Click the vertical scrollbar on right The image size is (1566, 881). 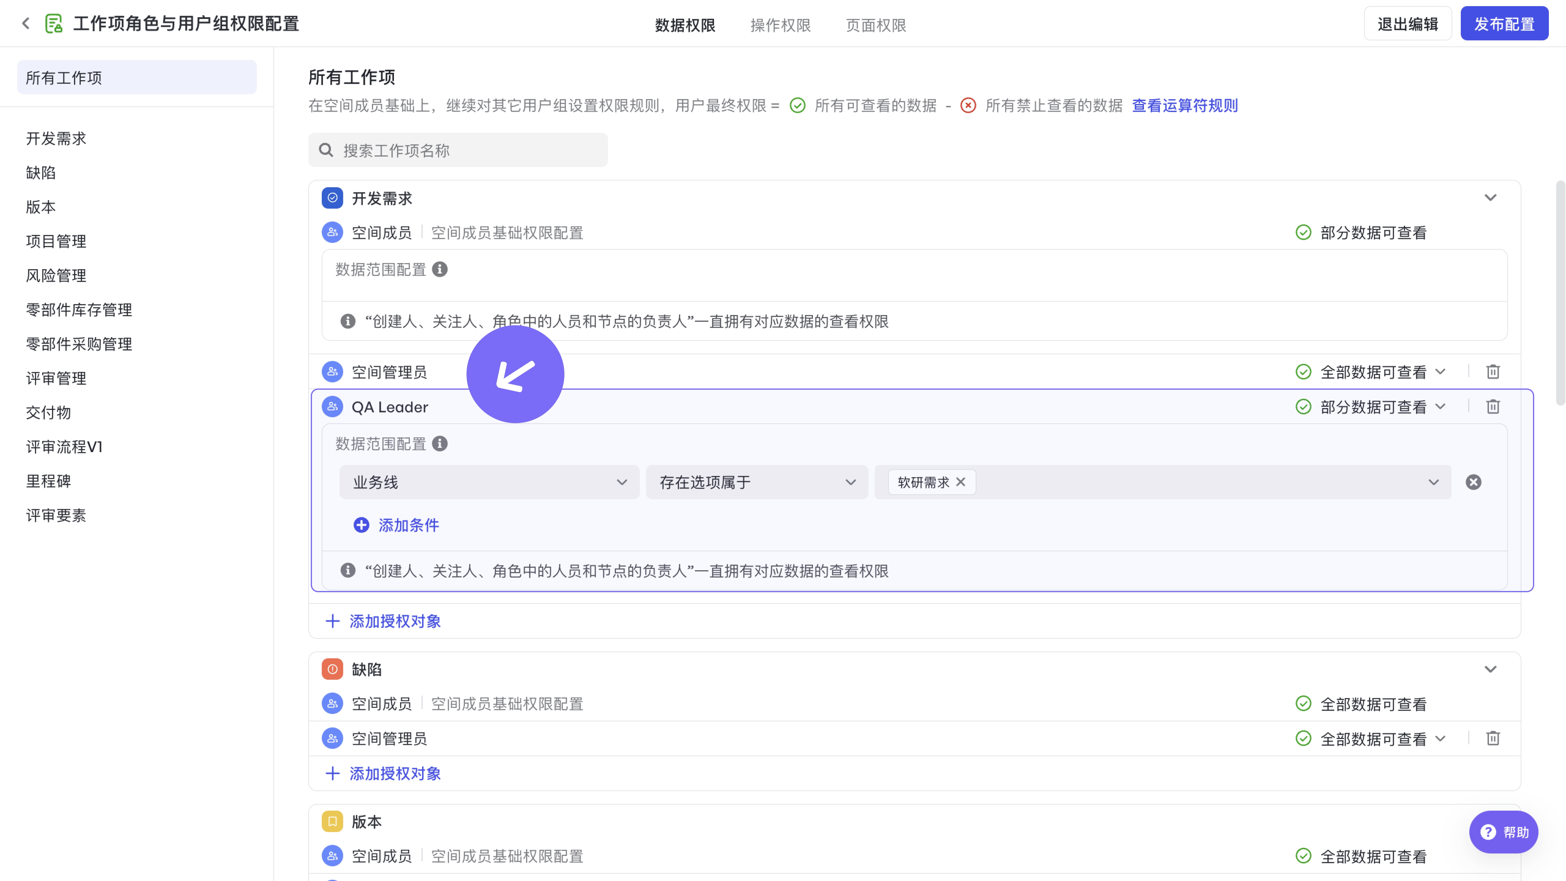tap(1560, 292)
